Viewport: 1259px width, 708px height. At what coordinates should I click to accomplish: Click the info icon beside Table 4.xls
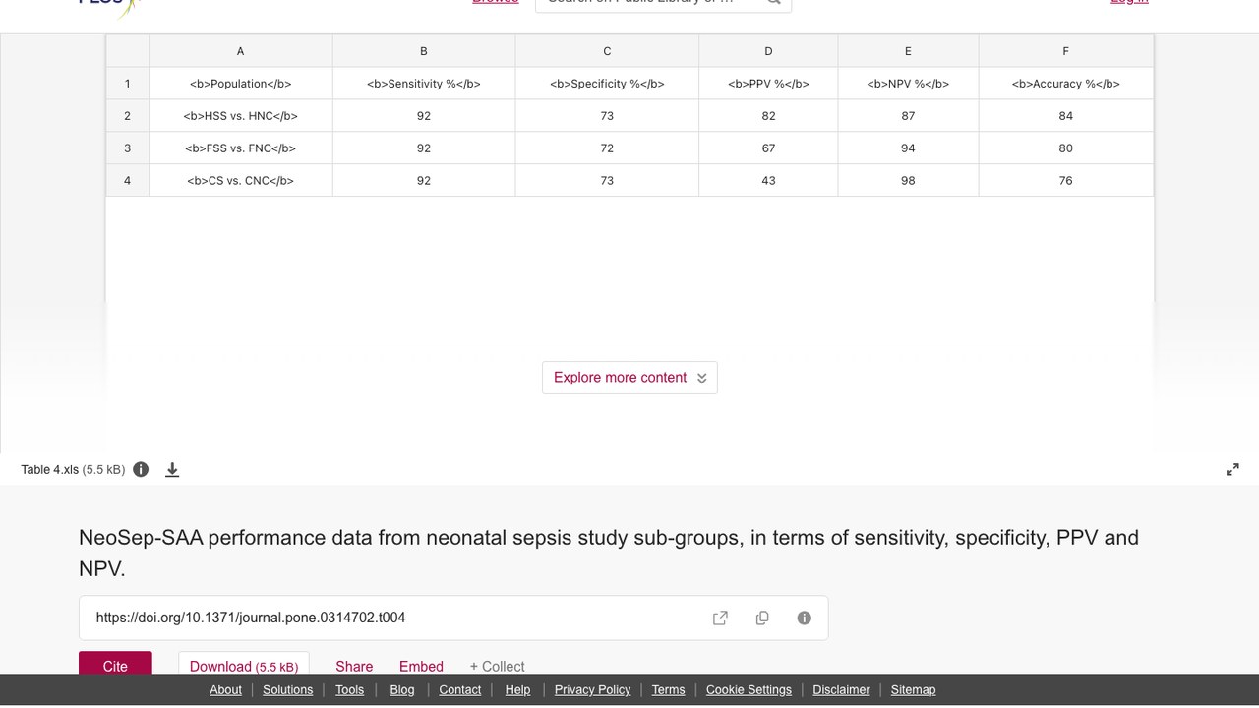pyautogui.click(x=141, y=469)
